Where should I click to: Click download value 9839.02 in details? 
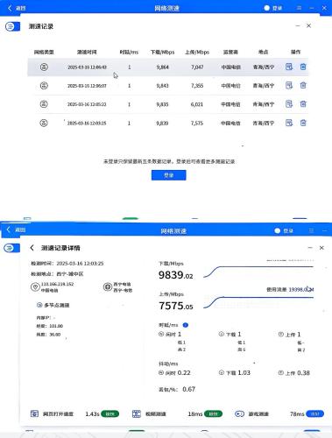point(176,275)
